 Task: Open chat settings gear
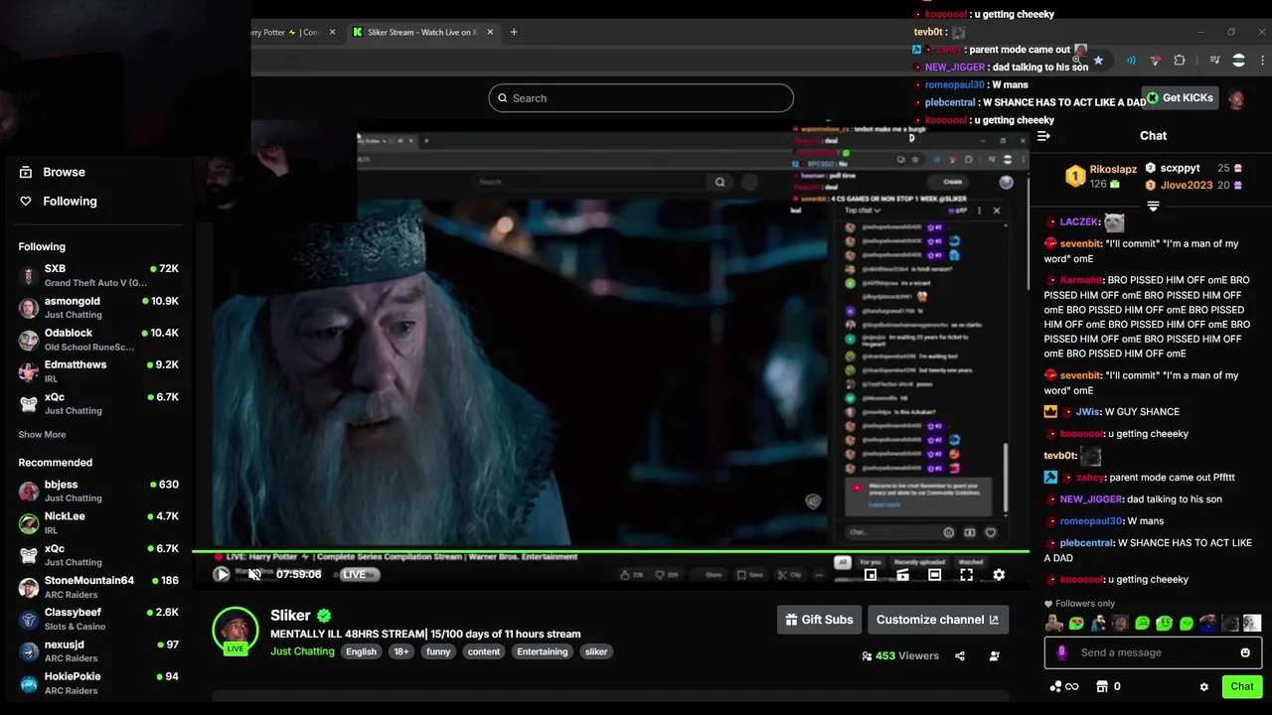point(1204,686)
